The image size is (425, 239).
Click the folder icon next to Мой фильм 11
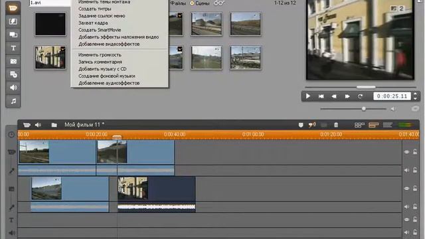[54, 125]
